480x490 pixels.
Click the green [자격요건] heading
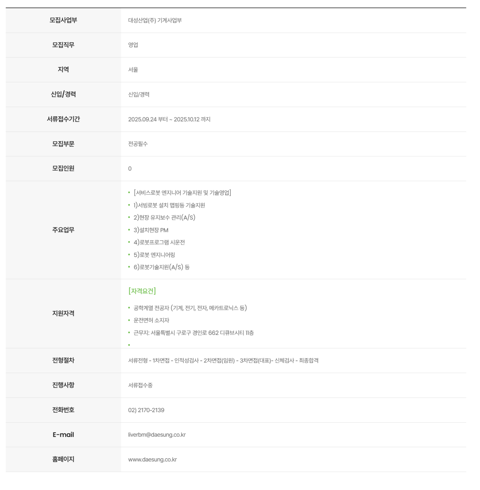[142, 291]
